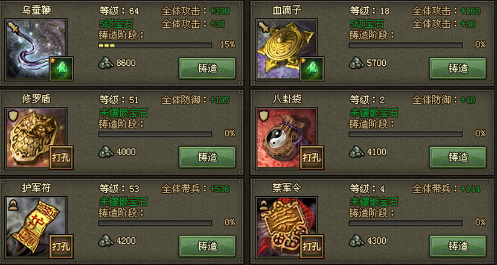Click 铸造 button for 护军符
497x265 pixels.
(207, 246)
